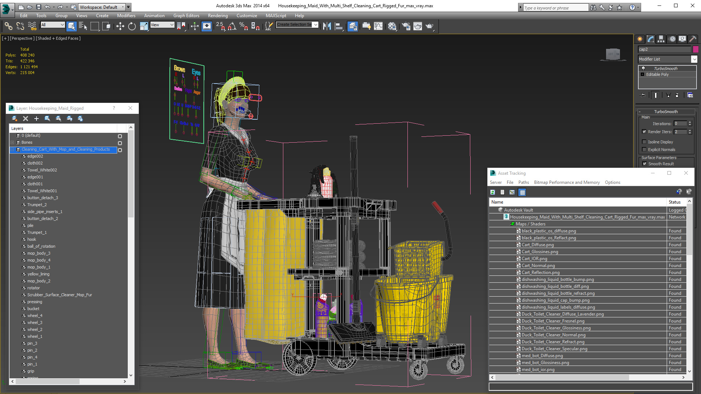Collapse the TurboSmooth rollout
This screenshot has width=701, height=394.
640,112
